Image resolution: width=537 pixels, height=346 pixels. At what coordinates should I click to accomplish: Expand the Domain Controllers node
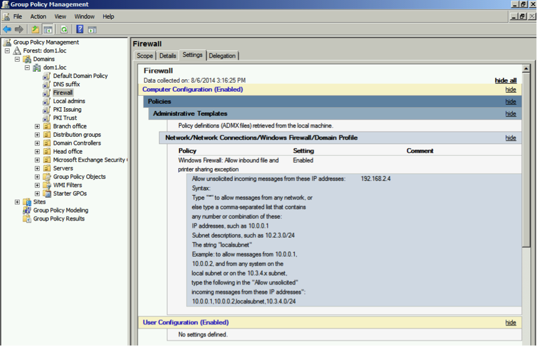[37, 143]
